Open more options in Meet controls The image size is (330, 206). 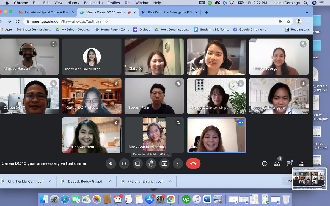pyautogui.click(x=178, y=163)
